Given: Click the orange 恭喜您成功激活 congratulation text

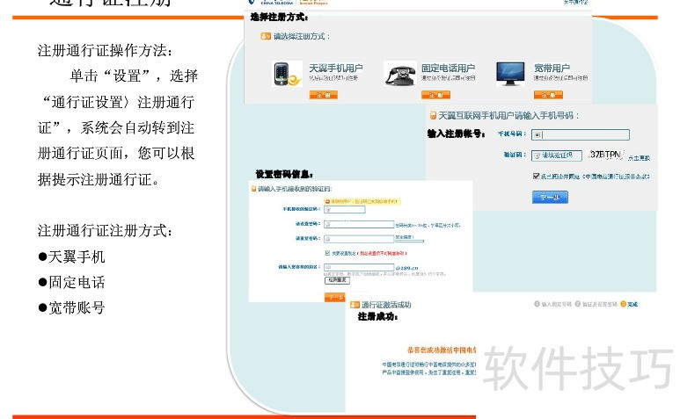Looking at the screenshot, I should tap(442, 350).
